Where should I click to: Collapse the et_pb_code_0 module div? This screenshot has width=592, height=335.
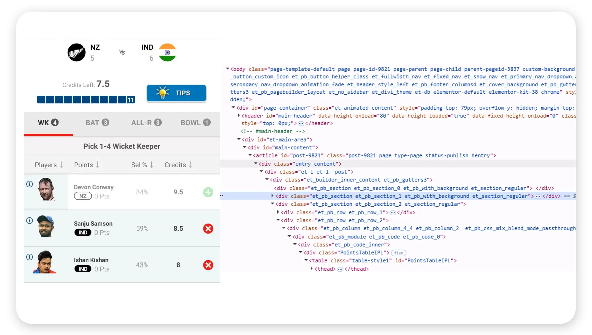click(289, 236)
